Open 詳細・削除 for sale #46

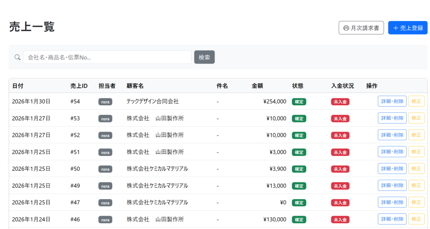click(x=392, y=219)
